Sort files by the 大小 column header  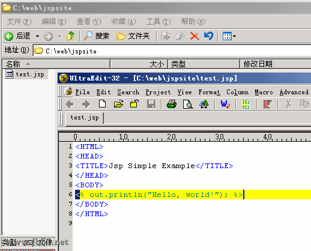tap(139, 64)
